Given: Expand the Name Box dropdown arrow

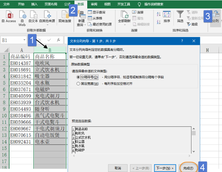Looking at the screenshot, I should pyautogui.click(x=24, y=40).
